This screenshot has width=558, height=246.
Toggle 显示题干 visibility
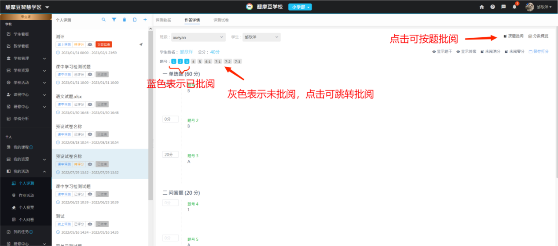pos(442,51)
